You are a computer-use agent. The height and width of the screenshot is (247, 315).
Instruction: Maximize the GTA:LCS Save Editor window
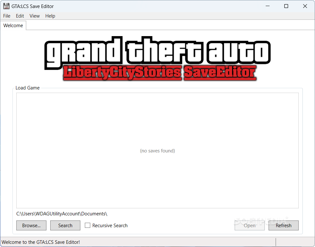pyautogui.click(x=286, y=6)
